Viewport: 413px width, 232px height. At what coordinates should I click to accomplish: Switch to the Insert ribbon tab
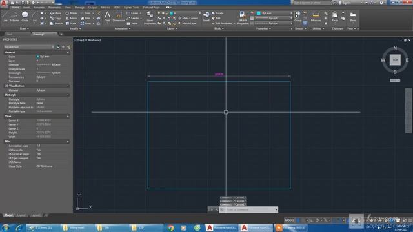click(26, 8)
